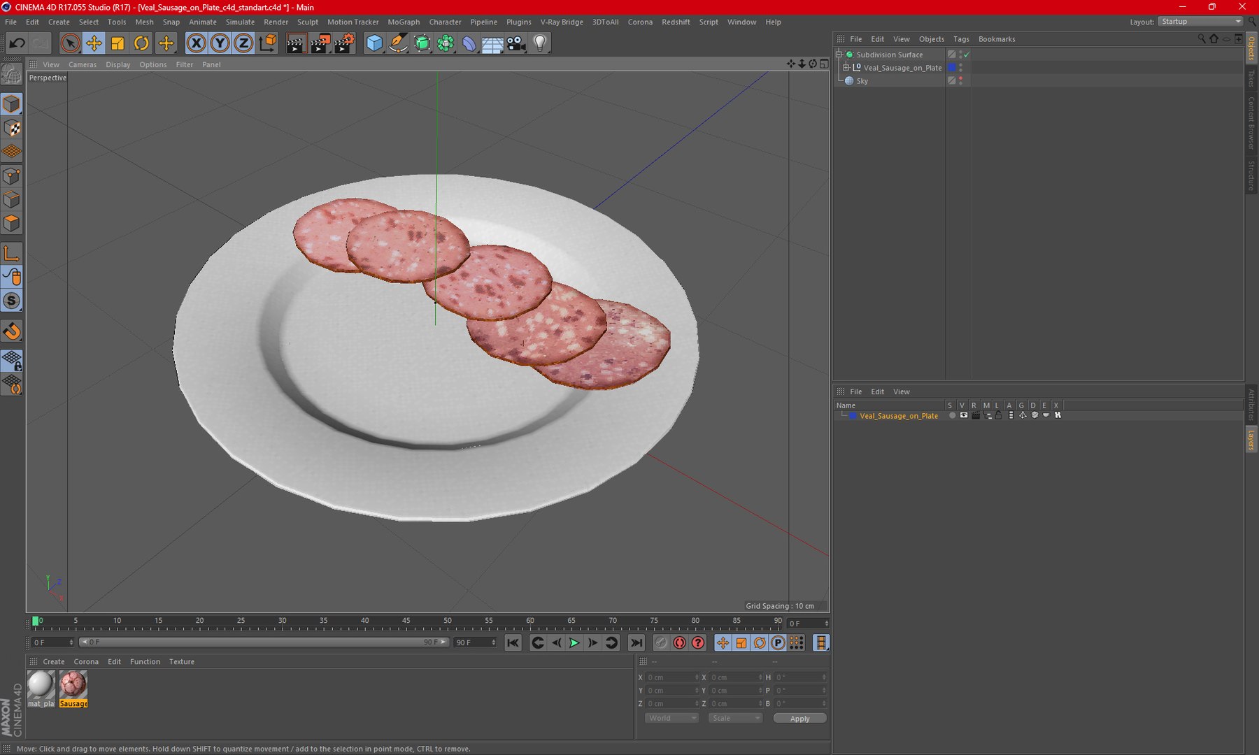This screenshot has width=1259, height=755.
Task: Add a light object via bulb icon
Action: (x=540, y=43)
